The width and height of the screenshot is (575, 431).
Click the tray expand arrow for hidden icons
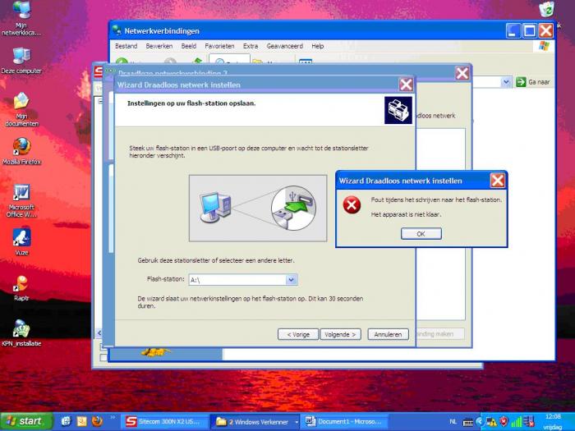[479, 422]
